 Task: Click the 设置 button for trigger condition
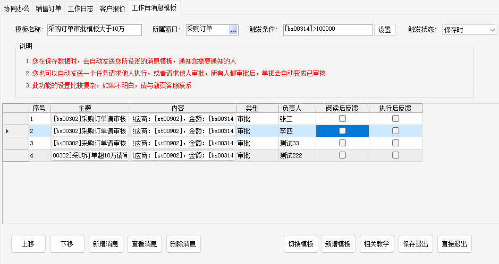[385, 30]
